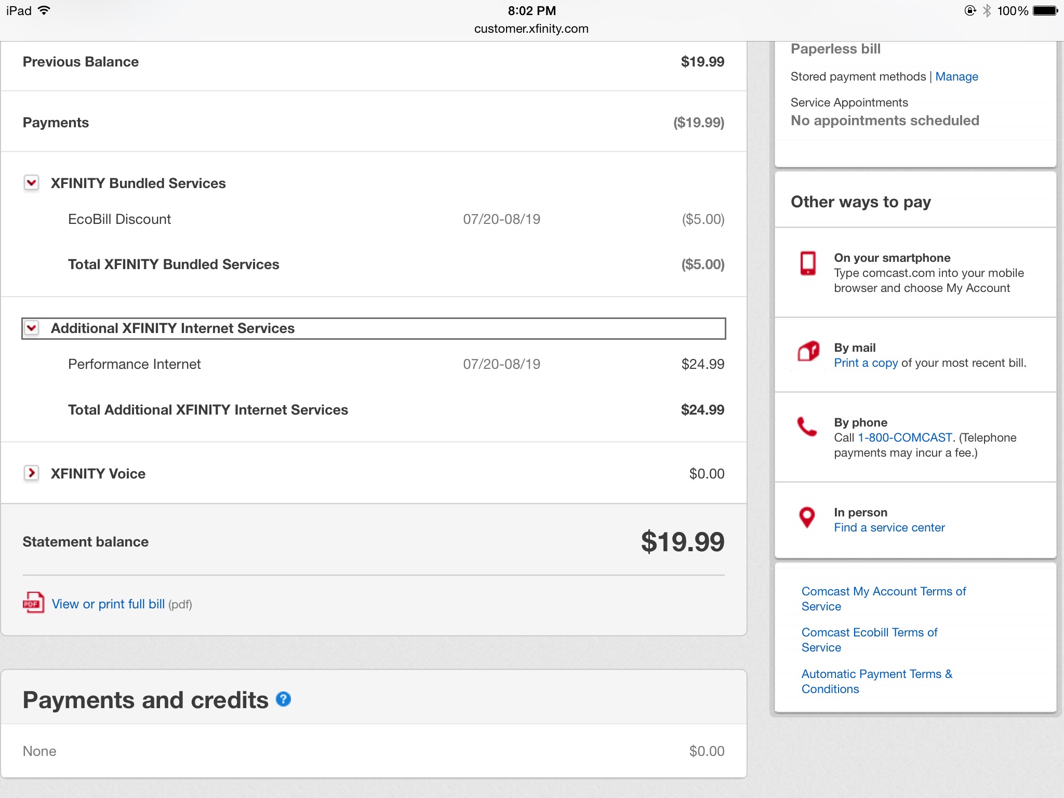Click the Payments and credits help icon
Viewport: 1064px width, 798px height.
click(x=283, y=699)
